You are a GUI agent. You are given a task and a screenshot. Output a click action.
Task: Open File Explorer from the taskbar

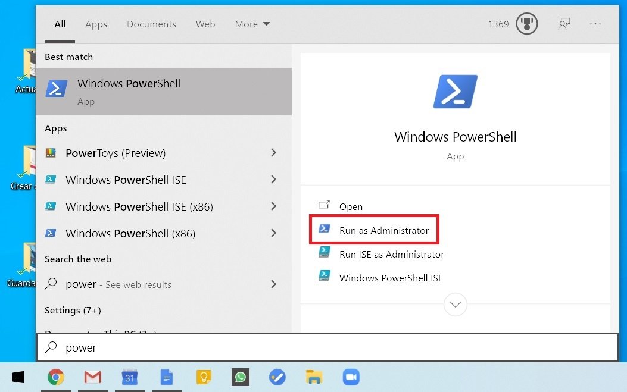(314, 377)
